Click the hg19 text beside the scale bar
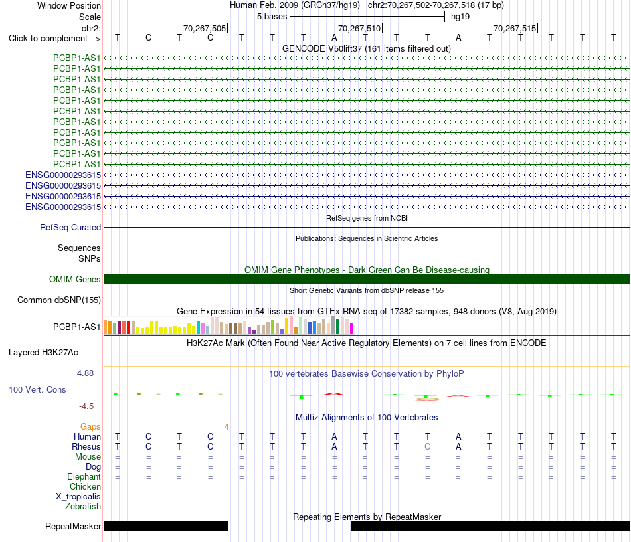This screenshot has height=542, width=631. tap(460, 17)
